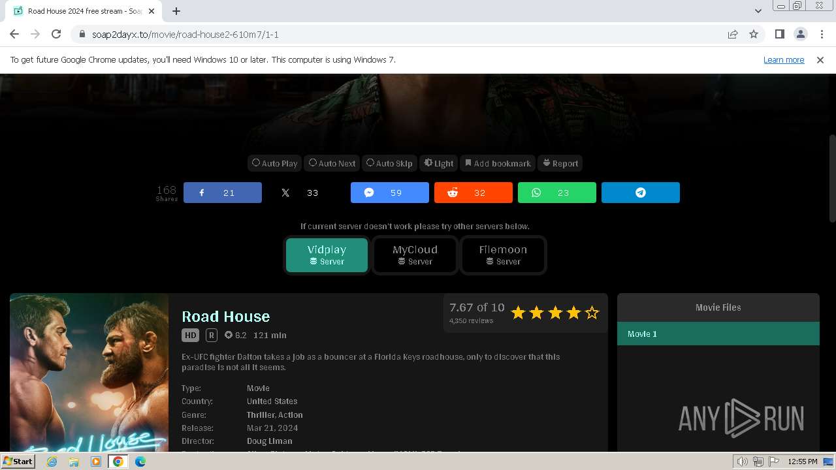Click the Report button

point(560,163)
